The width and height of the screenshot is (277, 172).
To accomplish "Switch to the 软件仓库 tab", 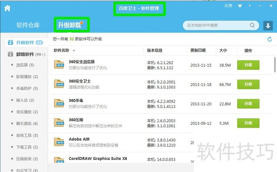I will point(28,25).
